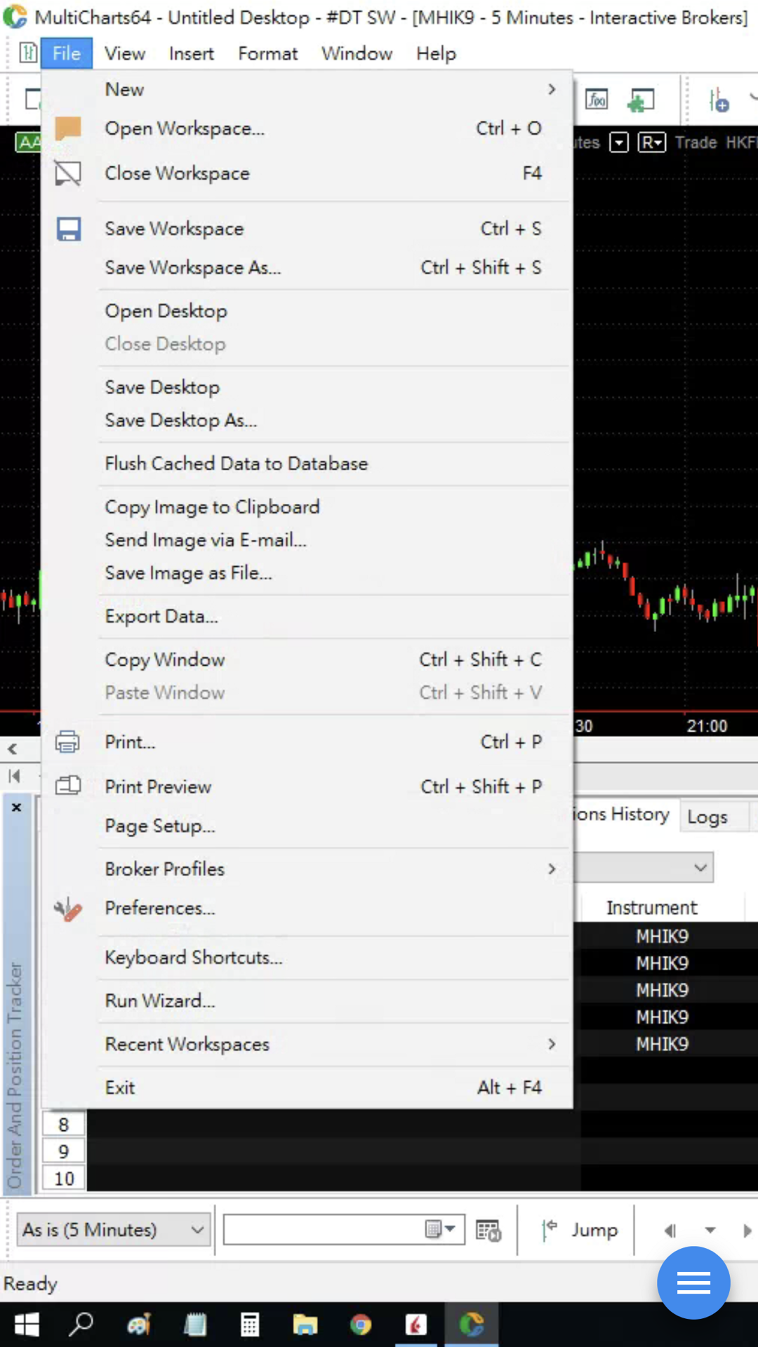This screenshot has width=758, height=1347.
Task: Select Send Image via E-mail...
Action: click(x=307, y=540)
